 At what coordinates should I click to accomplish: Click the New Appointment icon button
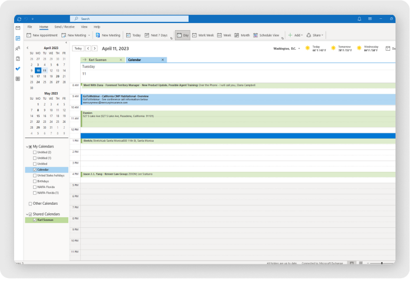tap(29, 35)
